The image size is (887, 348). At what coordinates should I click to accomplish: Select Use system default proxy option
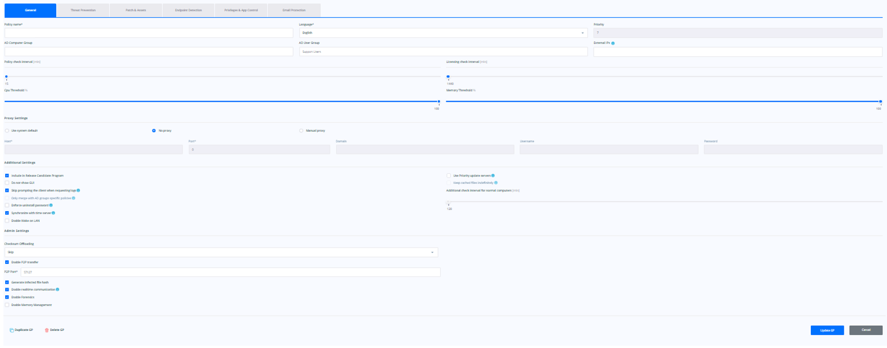coord(7,131)
